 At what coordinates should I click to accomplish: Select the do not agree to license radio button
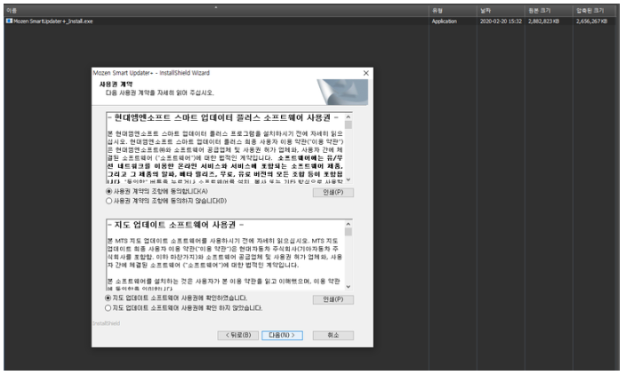point(108,201)
